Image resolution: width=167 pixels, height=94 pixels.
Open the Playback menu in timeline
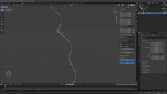point(6,84)
